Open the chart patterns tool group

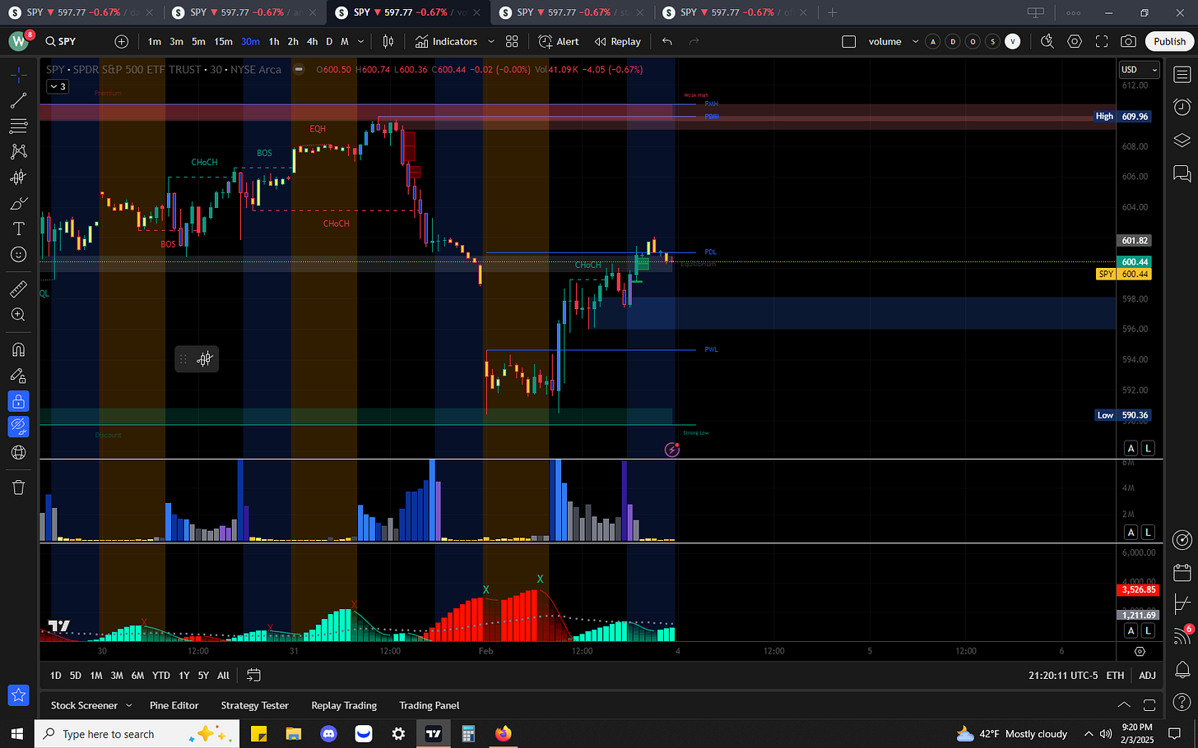(x=18, y=151)
